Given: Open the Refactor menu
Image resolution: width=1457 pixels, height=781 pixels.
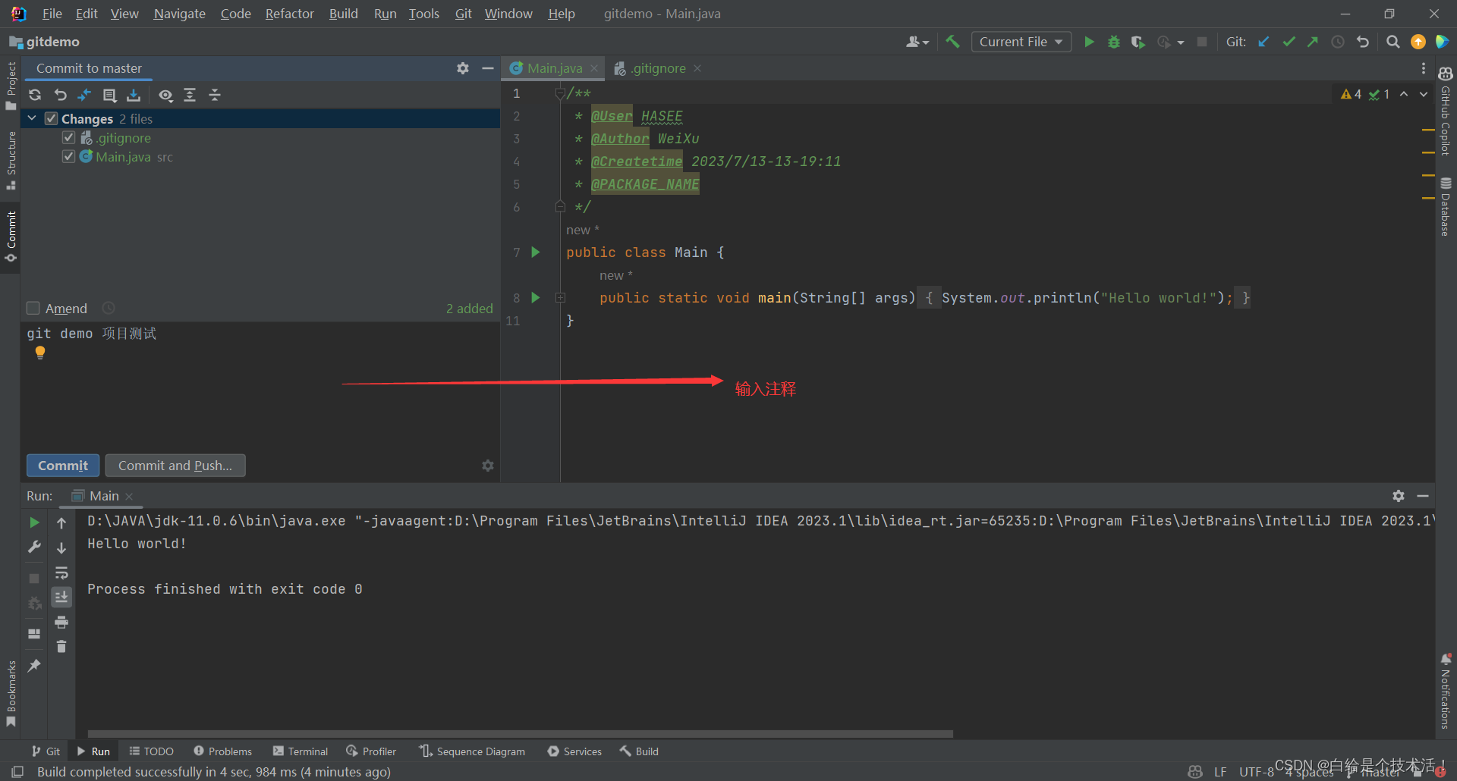Looking at the screenshot, I should click(x=289, y=14).
